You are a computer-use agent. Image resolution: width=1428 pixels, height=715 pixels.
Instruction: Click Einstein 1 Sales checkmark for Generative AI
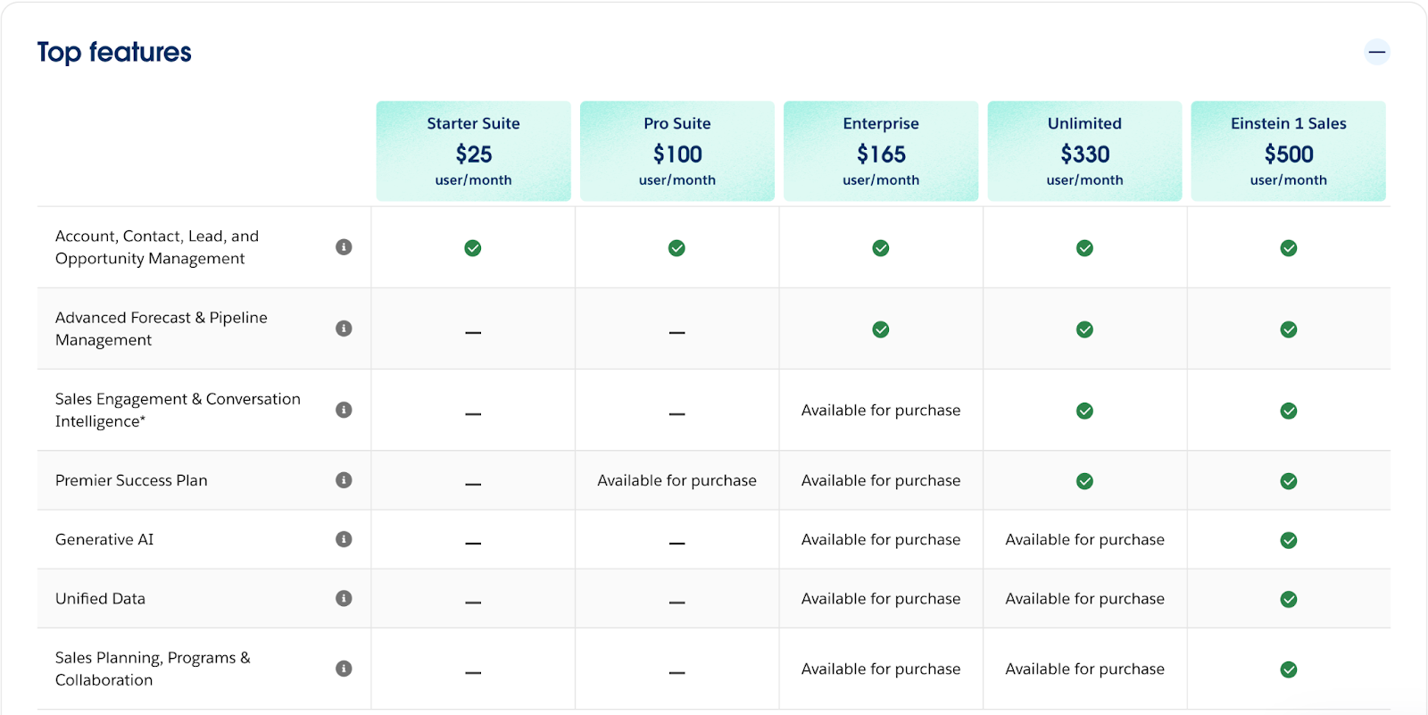tap(1289, 540)
